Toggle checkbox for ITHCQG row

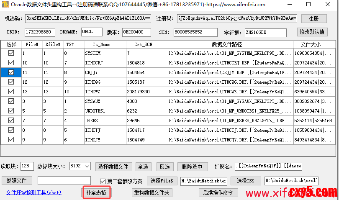[11, 82]
